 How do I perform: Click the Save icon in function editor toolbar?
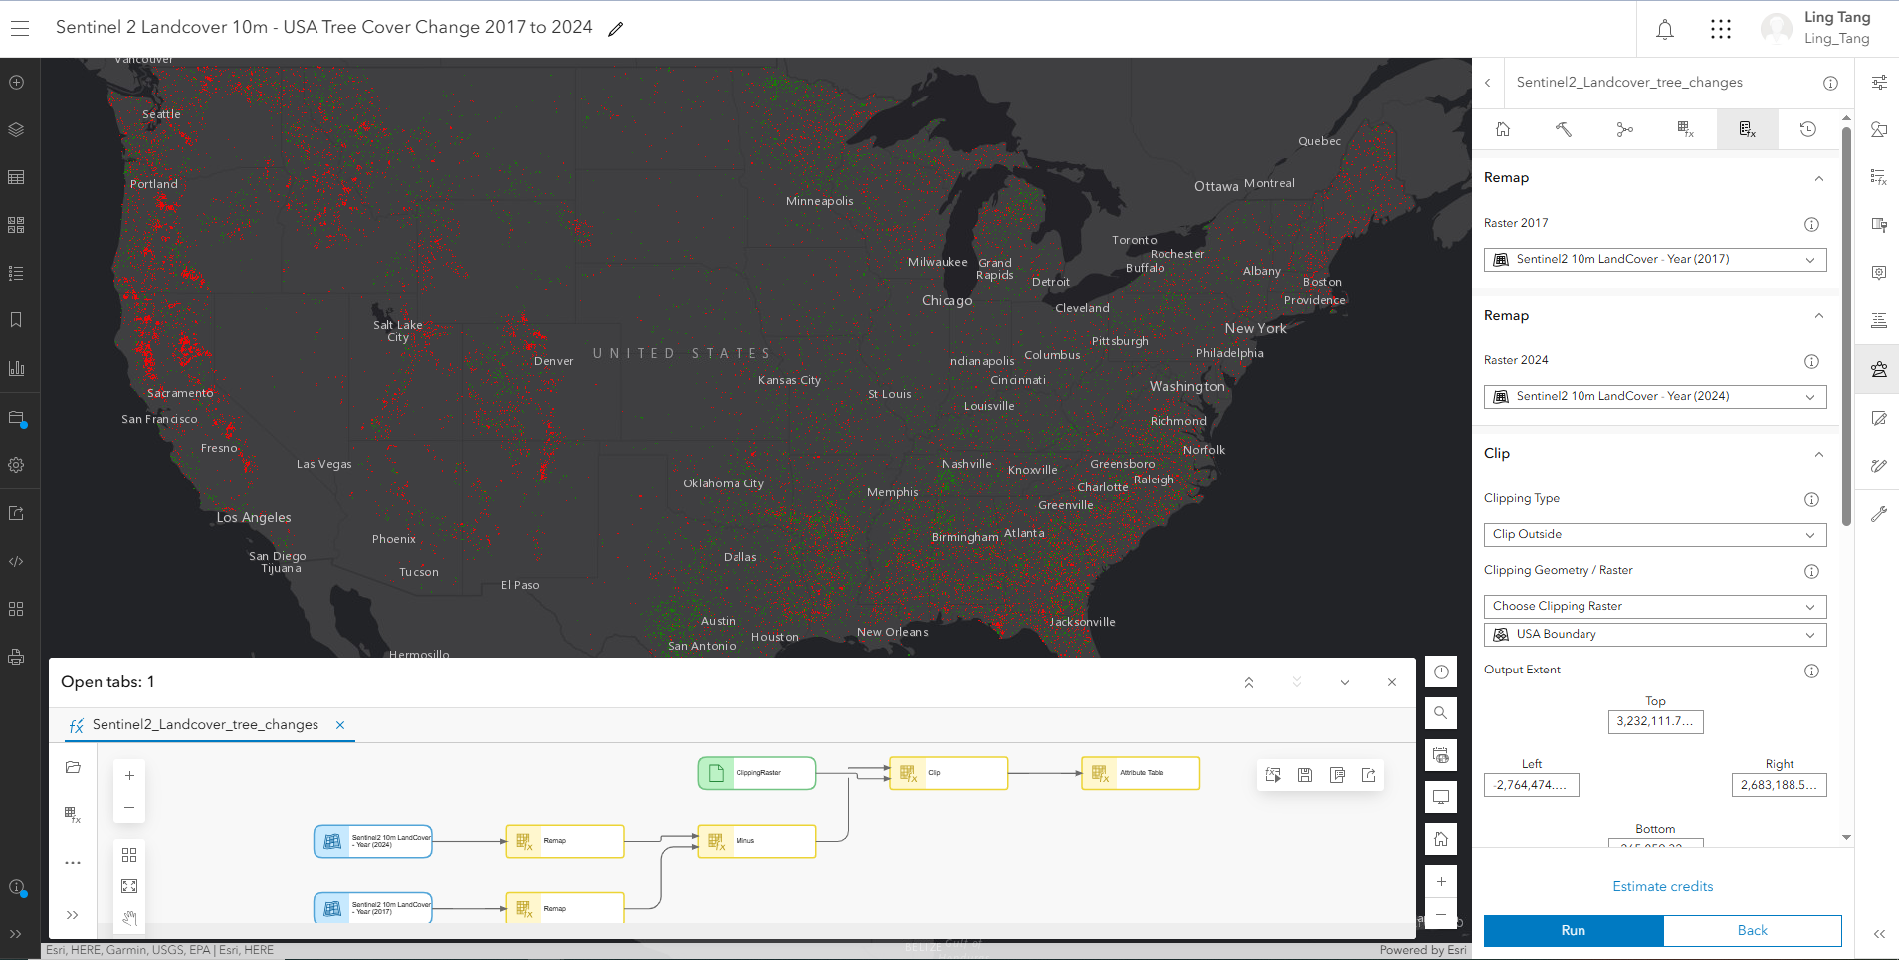tap(1305, 775)
